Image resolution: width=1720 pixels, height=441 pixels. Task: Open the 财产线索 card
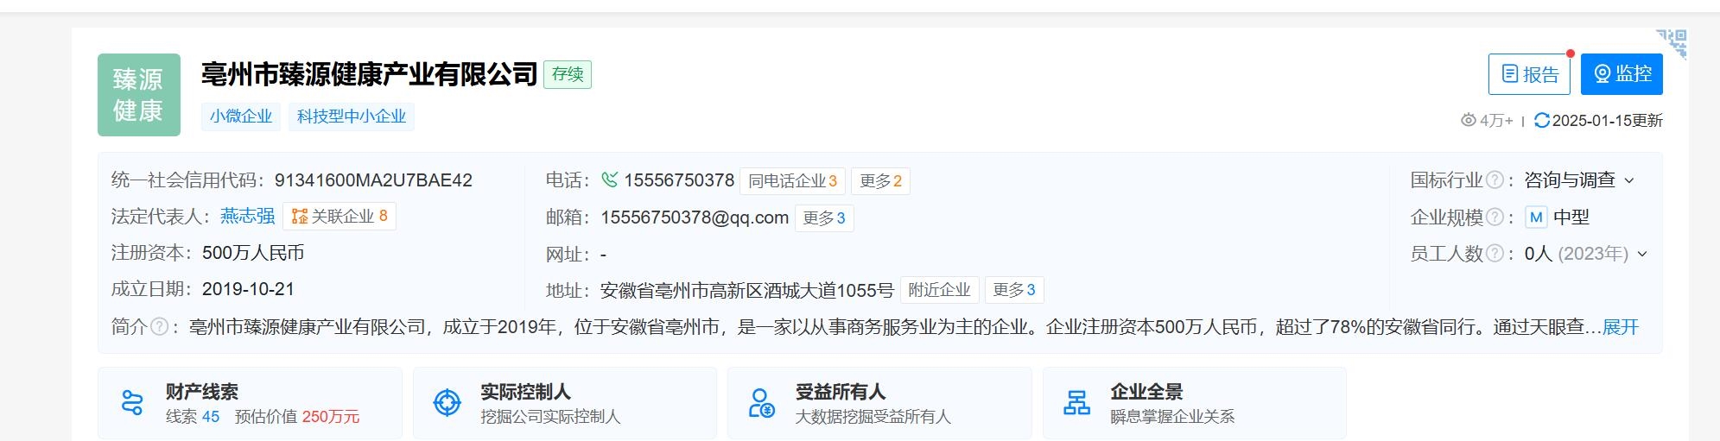[x=250, y=403]
